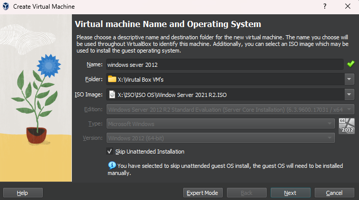Open the Version Windows 2012 dropdown
The height and width of the screenshot is (200, 359).
pos(221,138)
